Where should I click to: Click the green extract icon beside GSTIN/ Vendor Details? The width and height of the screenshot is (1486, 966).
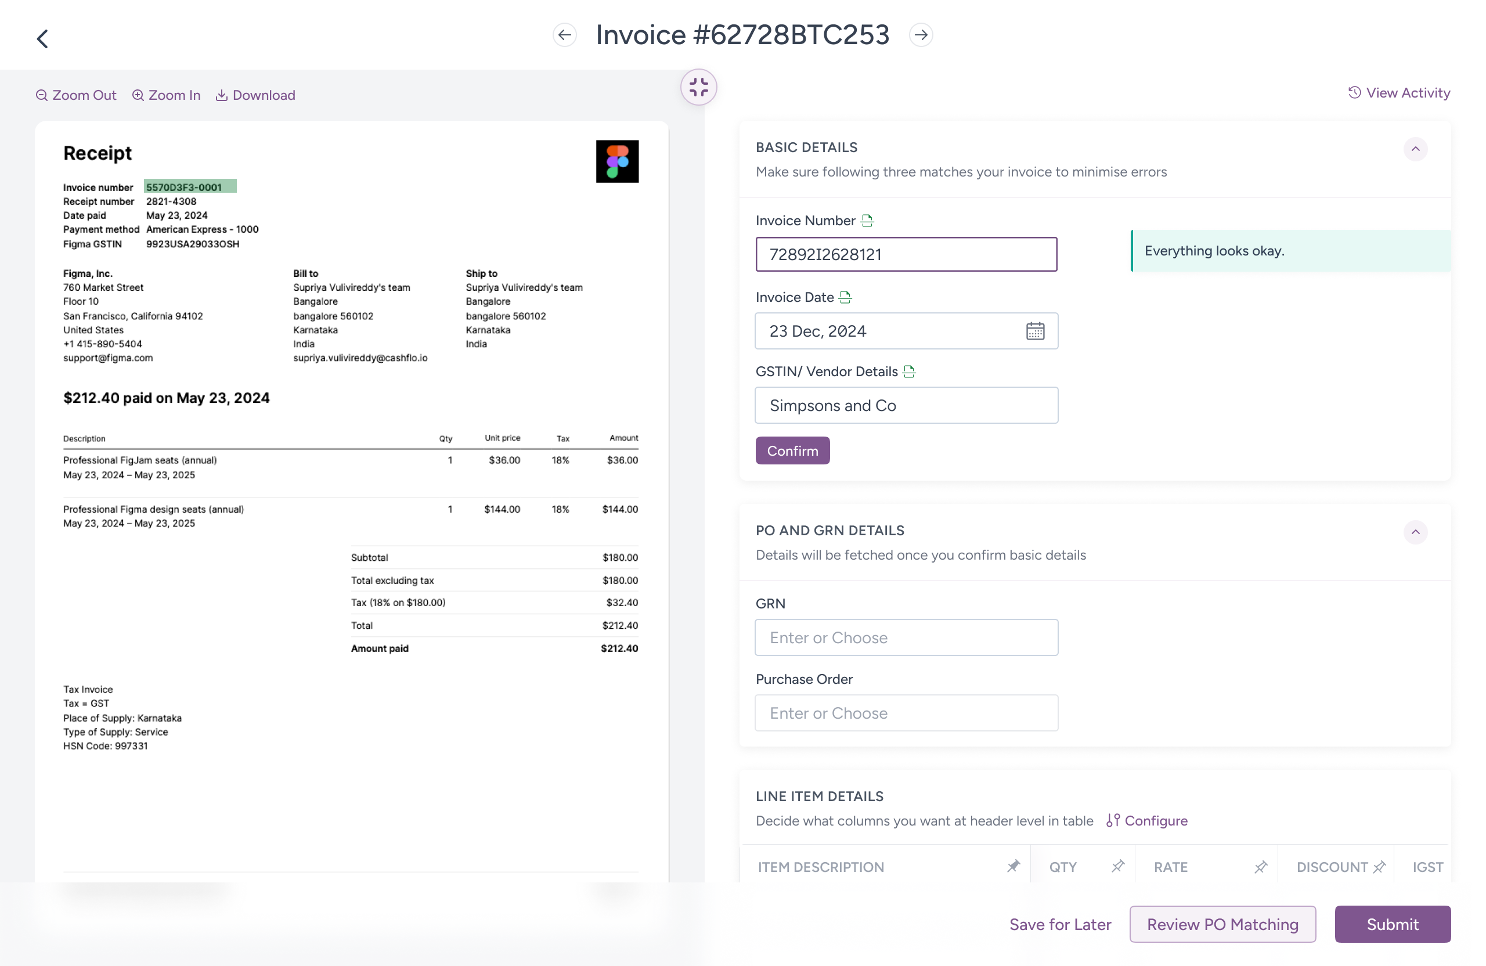tap(909, 371)
